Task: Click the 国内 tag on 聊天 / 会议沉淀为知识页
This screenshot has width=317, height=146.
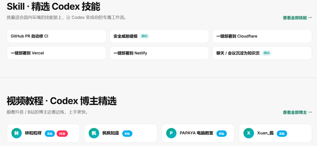Action: [x=267, y=53]
